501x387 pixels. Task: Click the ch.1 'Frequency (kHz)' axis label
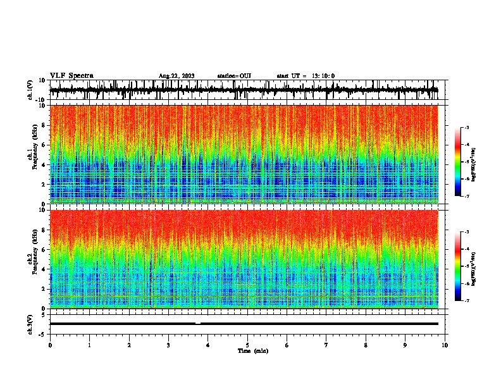(35, 147)
